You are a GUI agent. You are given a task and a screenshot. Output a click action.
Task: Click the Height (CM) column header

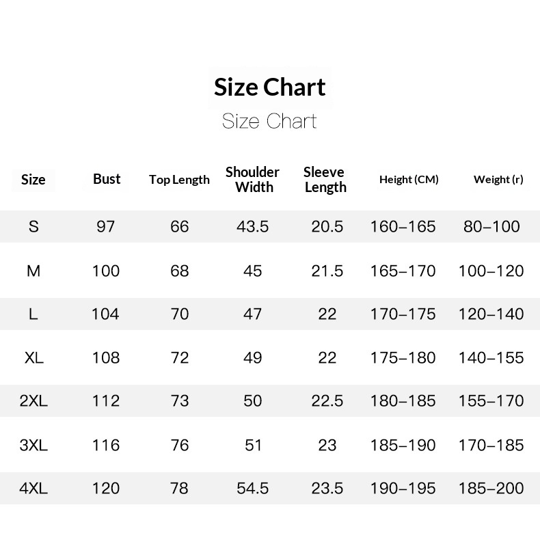coord(409,180)
